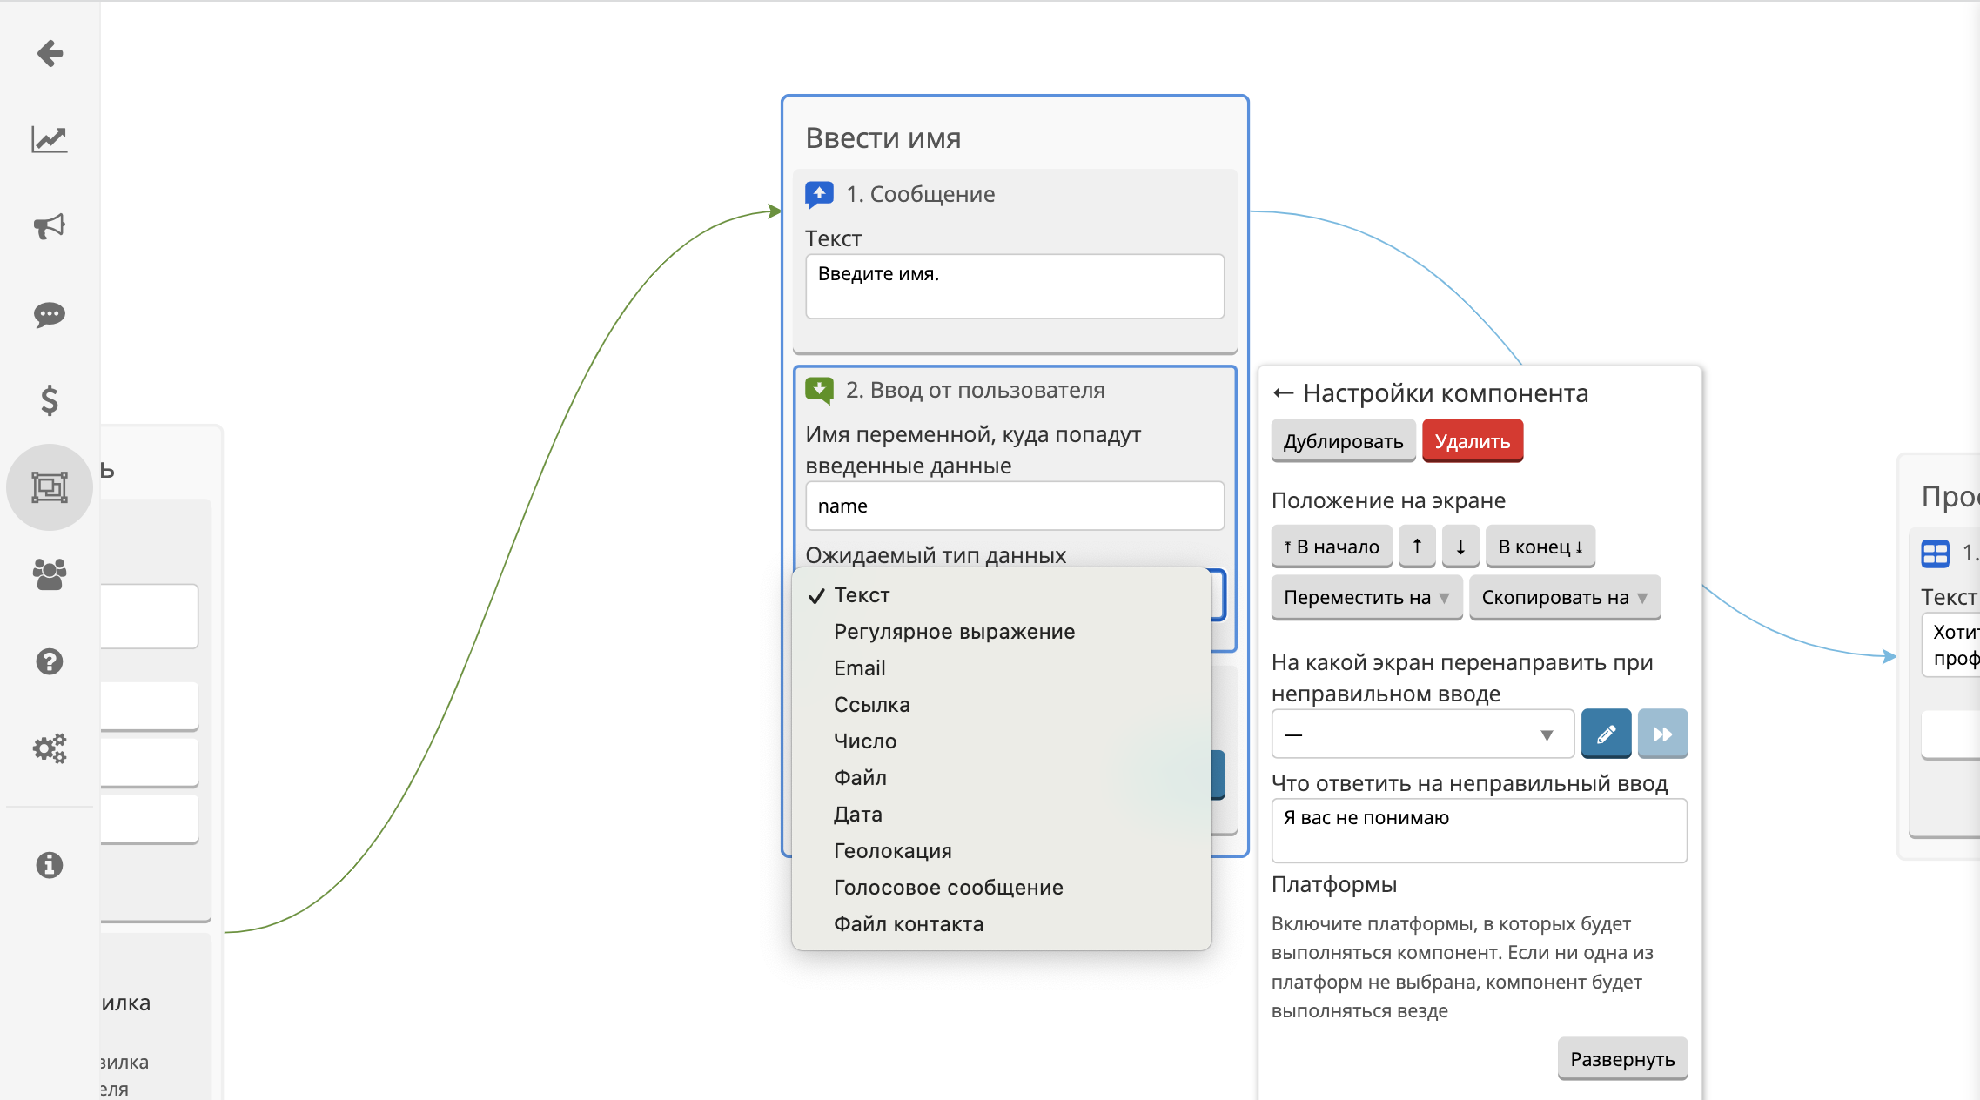Screen dimensions: 1980x1100
Task: Click the В начало button
Action: click(1332, 547)
